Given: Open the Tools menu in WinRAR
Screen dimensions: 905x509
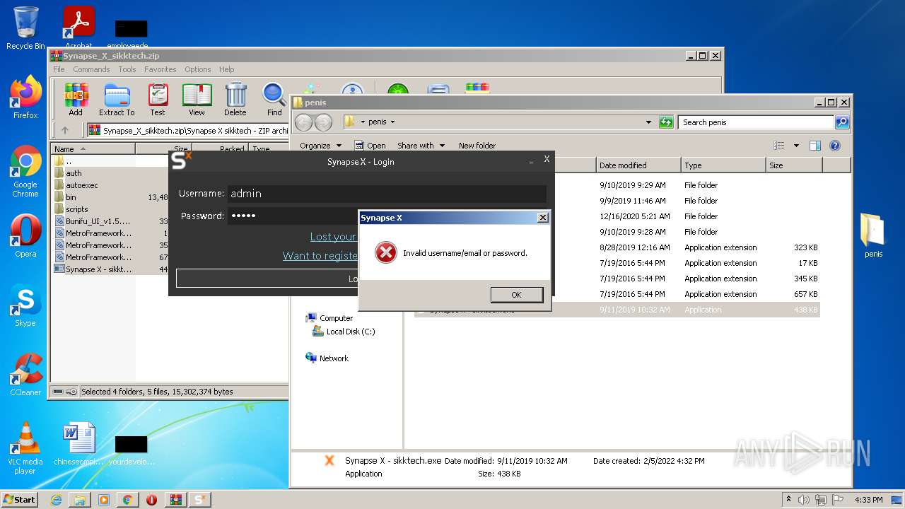Looking at the screenshot, I should (127, 69).
